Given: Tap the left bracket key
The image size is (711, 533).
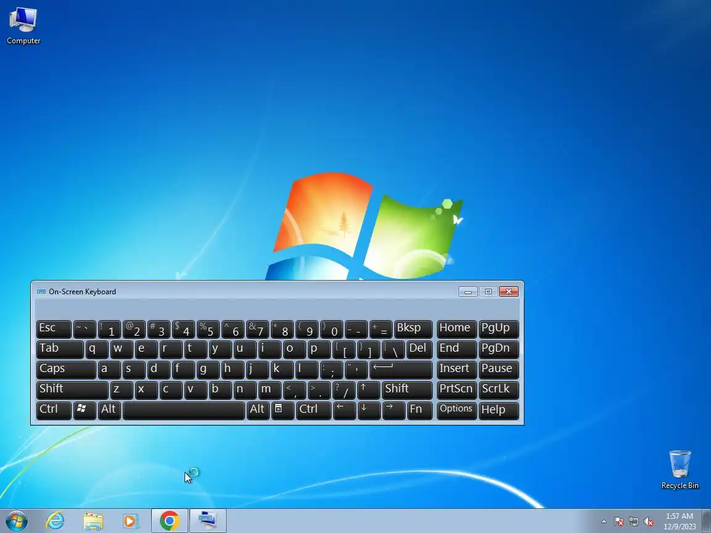Looking at the screenshot, I should 344,349.
